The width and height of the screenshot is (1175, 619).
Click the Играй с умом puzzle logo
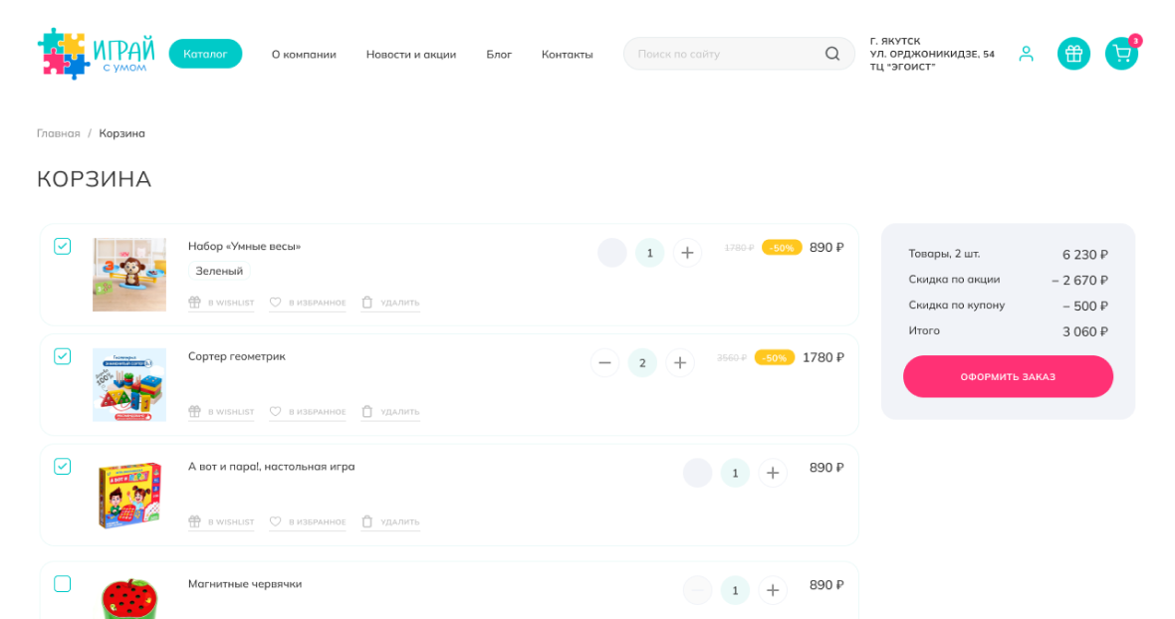(x=96, y=54)
